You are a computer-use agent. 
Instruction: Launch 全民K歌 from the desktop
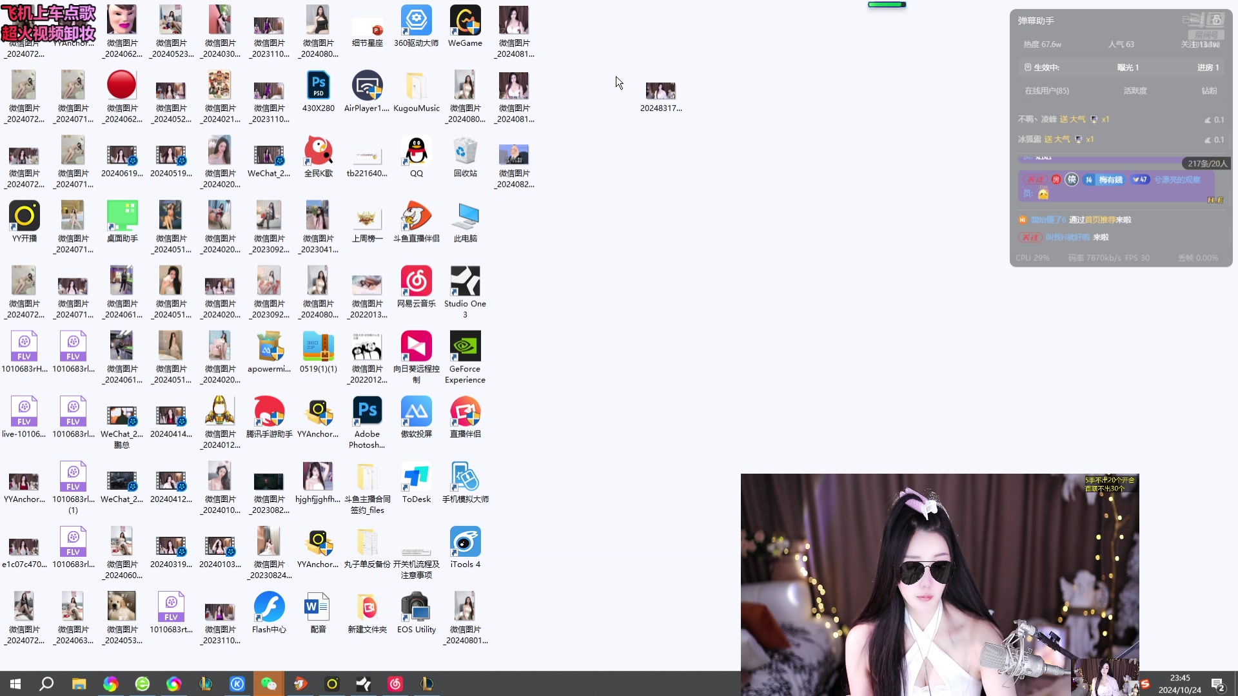318,157
